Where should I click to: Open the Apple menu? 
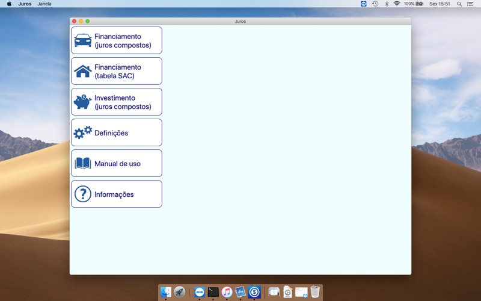(9, 4)
